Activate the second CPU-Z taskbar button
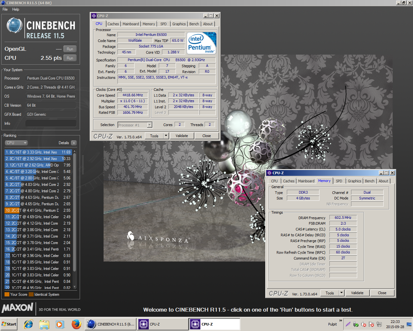Viewport: 413px width, 331px height. coord(215,324)
